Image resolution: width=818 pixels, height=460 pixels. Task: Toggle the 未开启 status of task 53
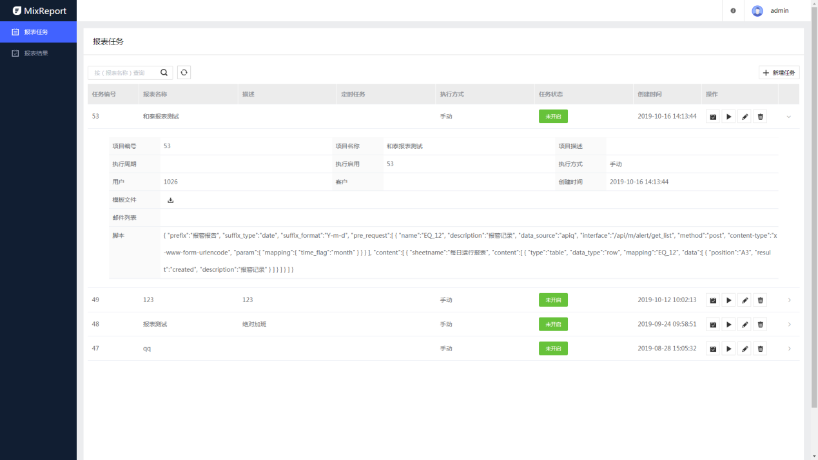(x=553, y=117)
